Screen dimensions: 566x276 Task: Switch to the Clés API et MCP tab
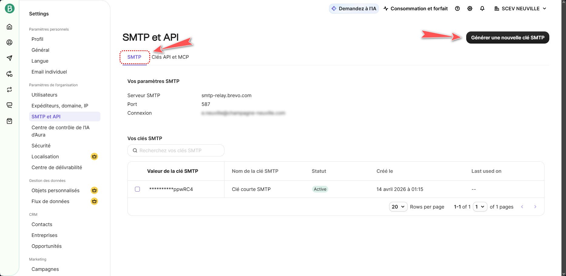coord(170,57)
